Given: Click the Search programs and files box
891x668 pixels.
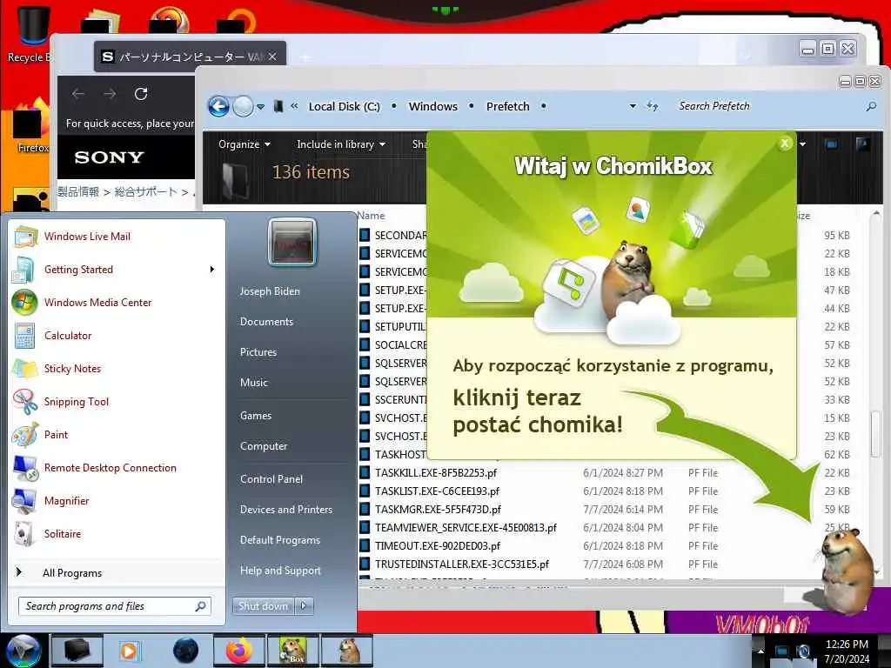Looking at the screenshot, I should click(x=114, y=606).
